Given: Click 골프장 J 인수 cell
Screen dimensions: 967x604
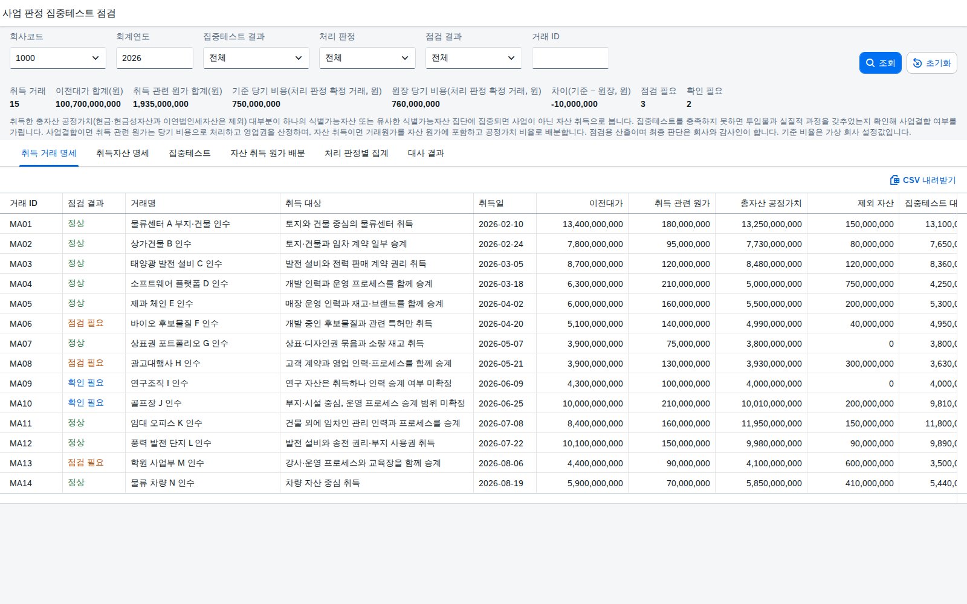Looking at the screenshot, I should click(203, 403).
